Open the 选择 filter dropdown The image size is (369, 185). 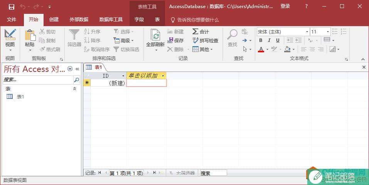click(123, 32)
